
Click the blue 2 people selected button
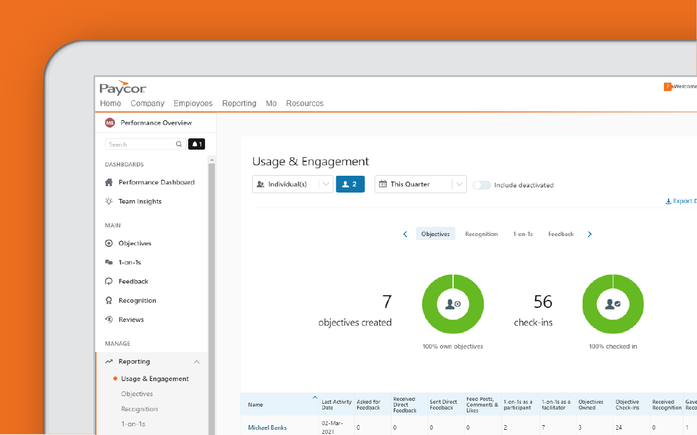tap(350, 184)
